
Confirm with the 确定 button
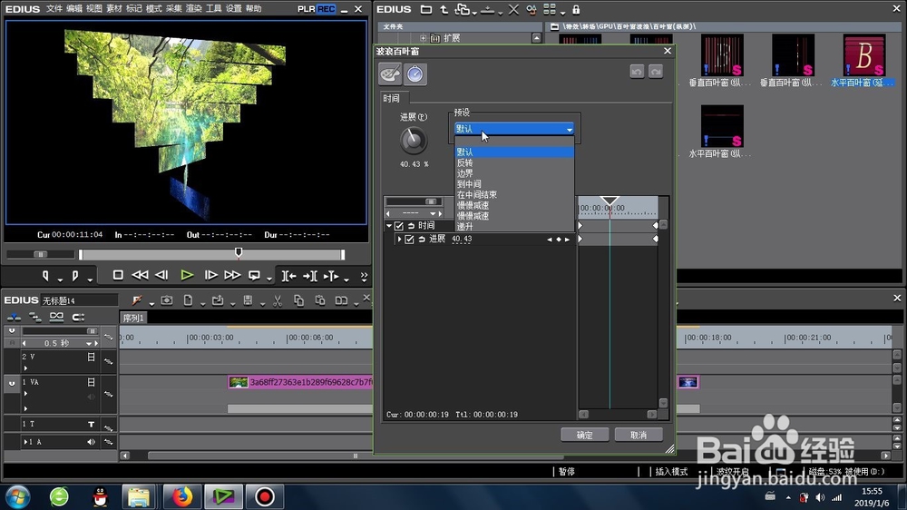(x=584, y=435)
